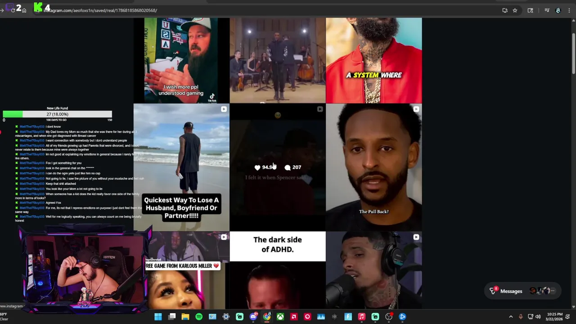
Task: Open Chrome tab search icon
Action: (x=531, y=10)
